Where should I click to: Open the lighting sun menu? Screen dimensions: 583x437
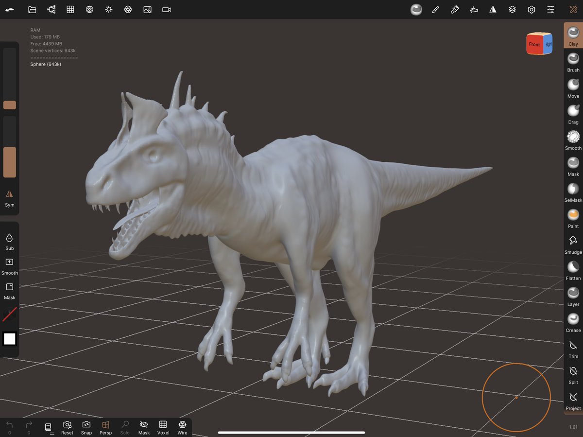[109, 9]
